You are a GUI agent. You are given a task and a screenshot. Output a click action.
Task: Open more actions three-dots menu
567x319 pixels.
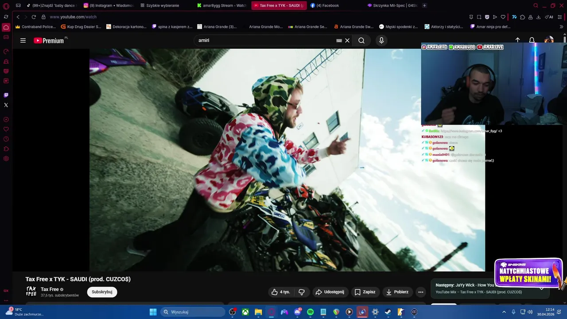(421, 292)
